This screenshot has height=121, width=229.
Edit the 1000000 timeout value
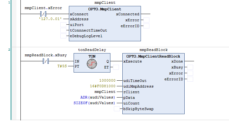coord(107,81)
